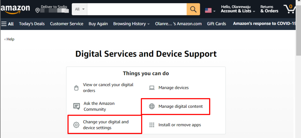Expand the Account & Lists dropdown

238,9
